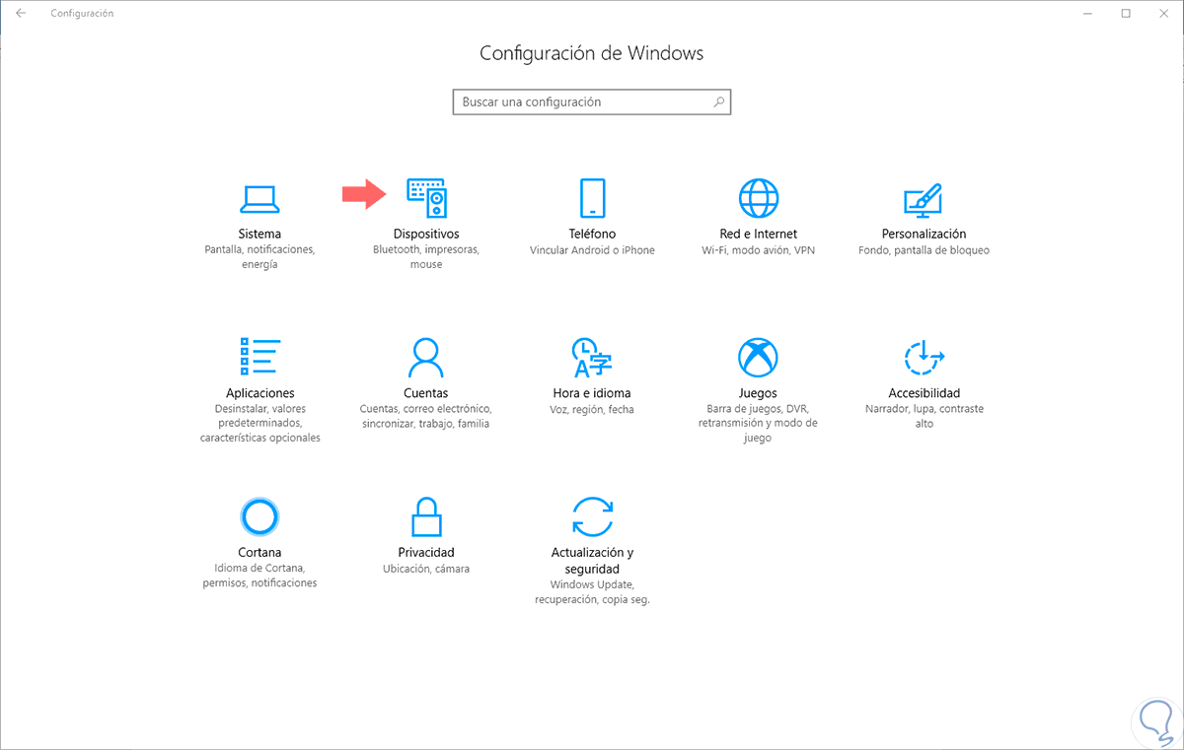The image size is (1184, 750).
Task: Click 'Vincular Android o iPhone' text
Action: (592, 250)
